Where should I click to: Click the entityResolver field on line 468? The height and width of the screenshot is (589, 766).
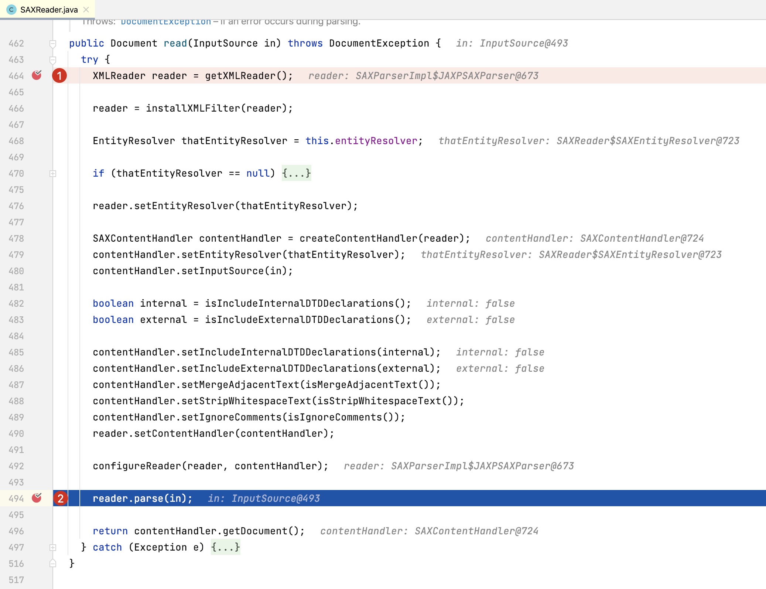[x=376, y=141]
